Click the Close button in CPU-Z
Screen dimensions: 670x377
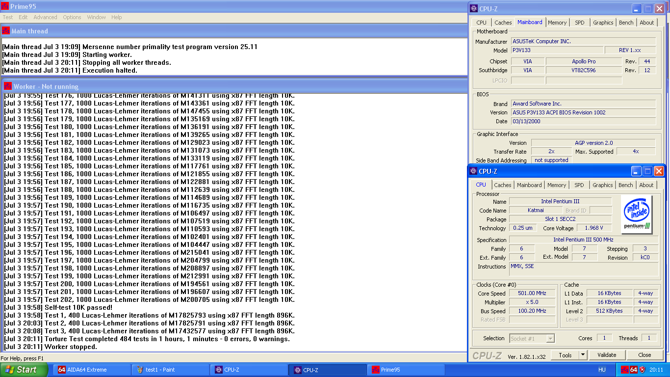pyautogui.click(x=644, y=355)
